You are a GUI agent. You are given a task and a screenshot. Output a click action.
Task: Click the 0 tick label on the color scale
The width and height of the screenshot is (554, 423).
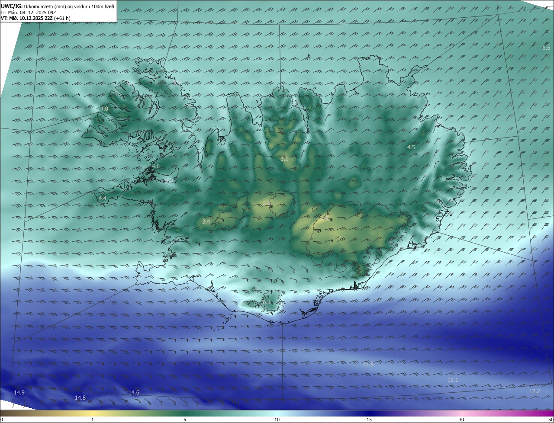click(x=2, y=420)
